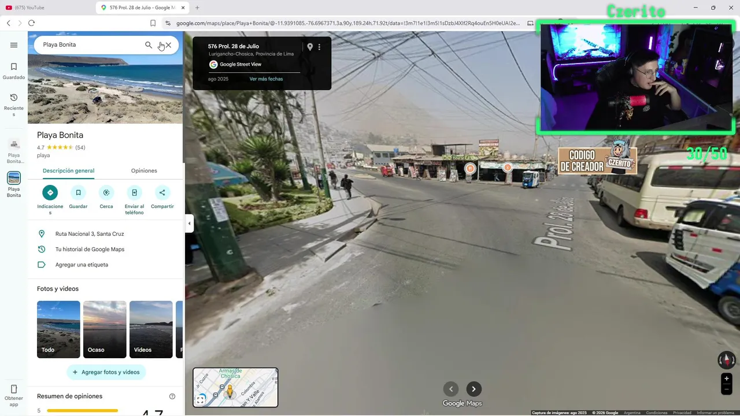The image size is (740, 416).
Task: Select the 576 Prol. 28 de Julio tab
Action: coord(143,8)
